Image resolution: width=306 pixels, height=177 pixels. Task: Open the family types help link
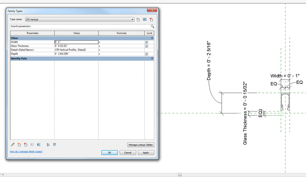click(x=26, y=152)
